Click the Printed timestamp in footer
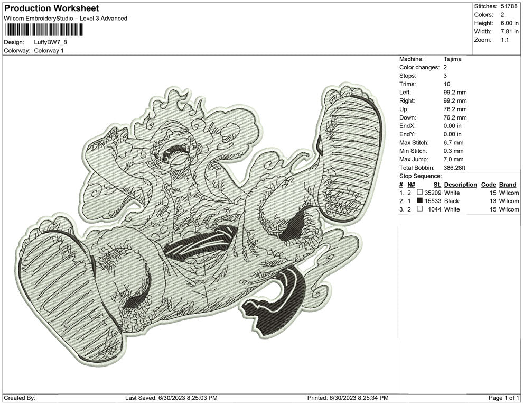 coord(348,398)
